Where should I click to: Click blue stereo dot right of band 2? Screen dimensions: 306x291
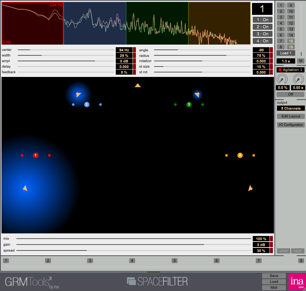(x=100, y=104)
